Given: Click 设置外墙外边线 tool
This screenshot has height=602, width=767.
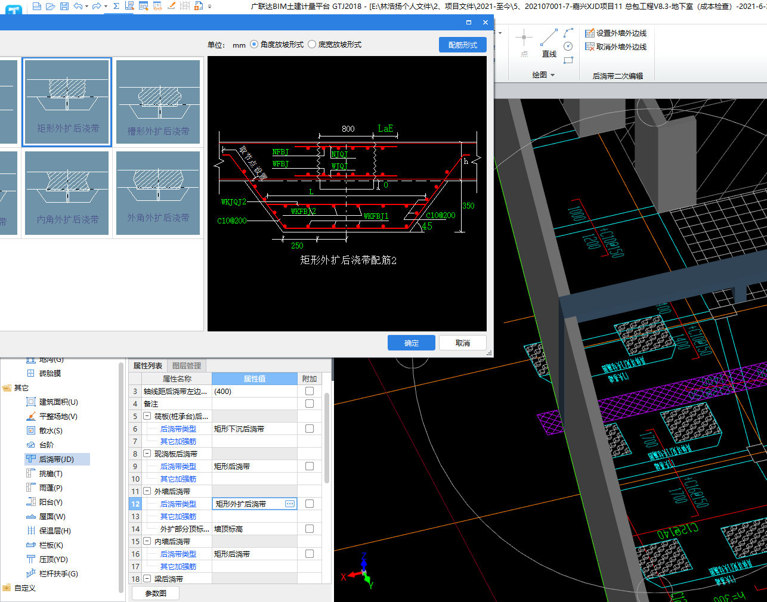Looking at the screenshot, I should click(x=616, y=33).
